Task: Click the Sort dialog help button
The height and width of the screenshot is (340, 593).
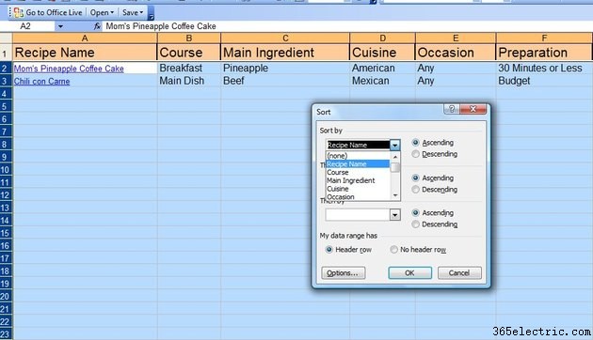Action: point(452,109)
